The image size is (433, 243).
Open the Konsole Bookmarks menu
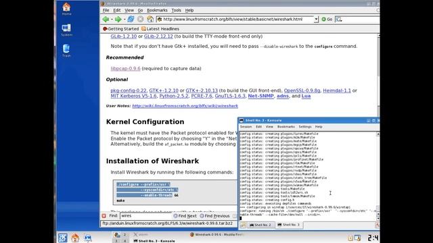(286, 127)
